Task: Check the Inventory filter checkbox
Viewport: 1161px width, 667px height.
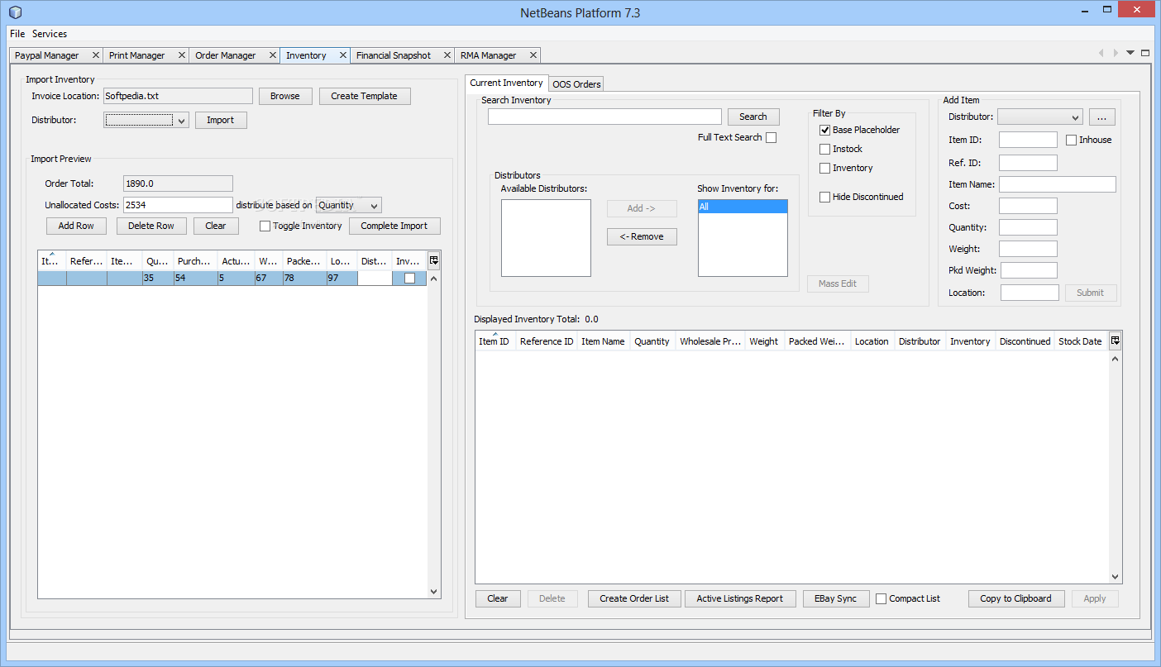Action: point(824,168)
